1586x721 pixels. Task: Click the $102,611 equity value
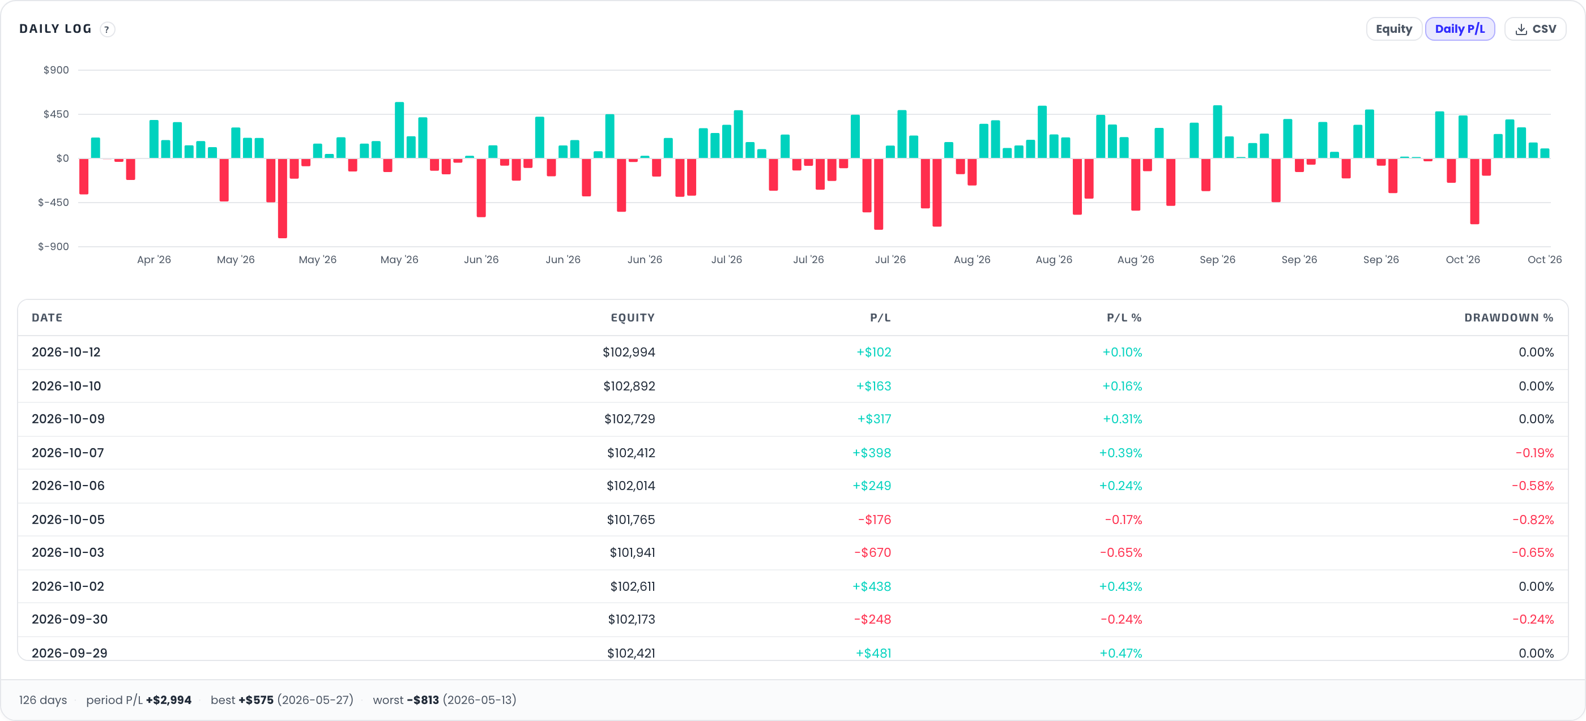[x=632, y=586]
